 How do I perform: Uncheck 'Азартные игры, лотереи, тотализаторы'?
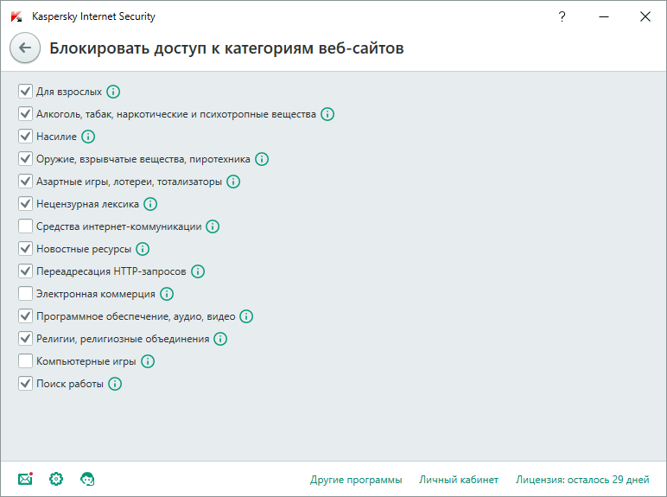pos(25,182)
